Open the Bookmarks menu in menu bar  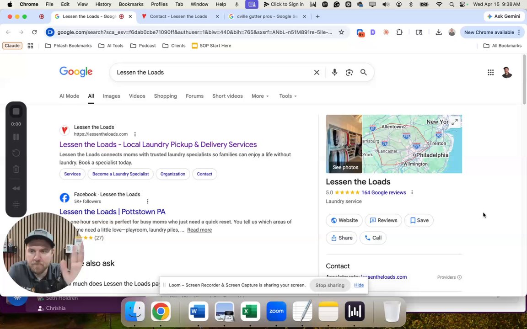[x=131, y=5]
